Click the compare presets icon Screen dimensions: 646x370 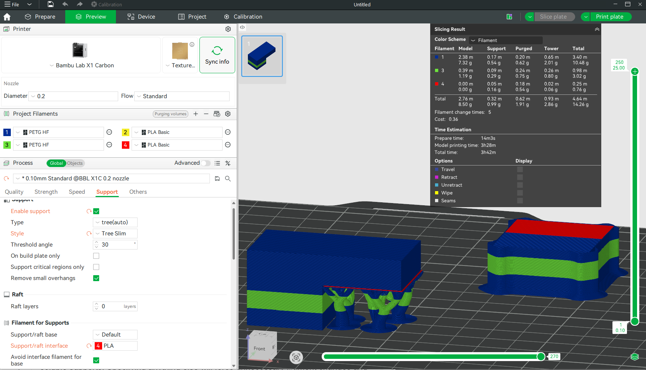pyautogui.click(x=228, y=163)
